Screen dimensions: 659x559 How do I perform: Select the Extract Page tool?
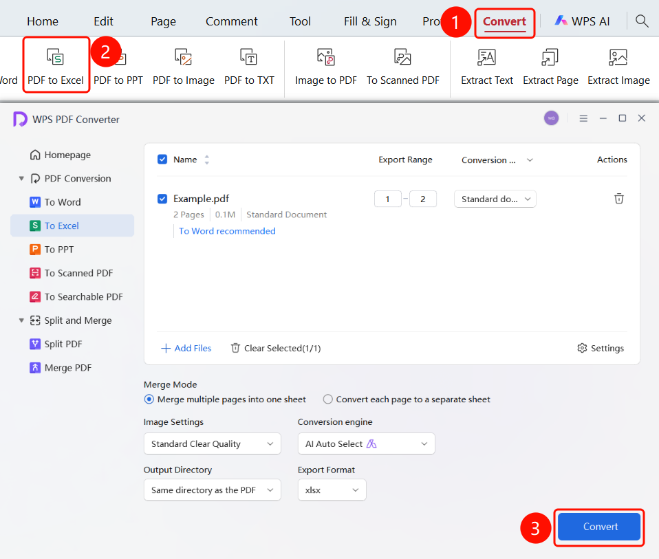click(550, 67)
